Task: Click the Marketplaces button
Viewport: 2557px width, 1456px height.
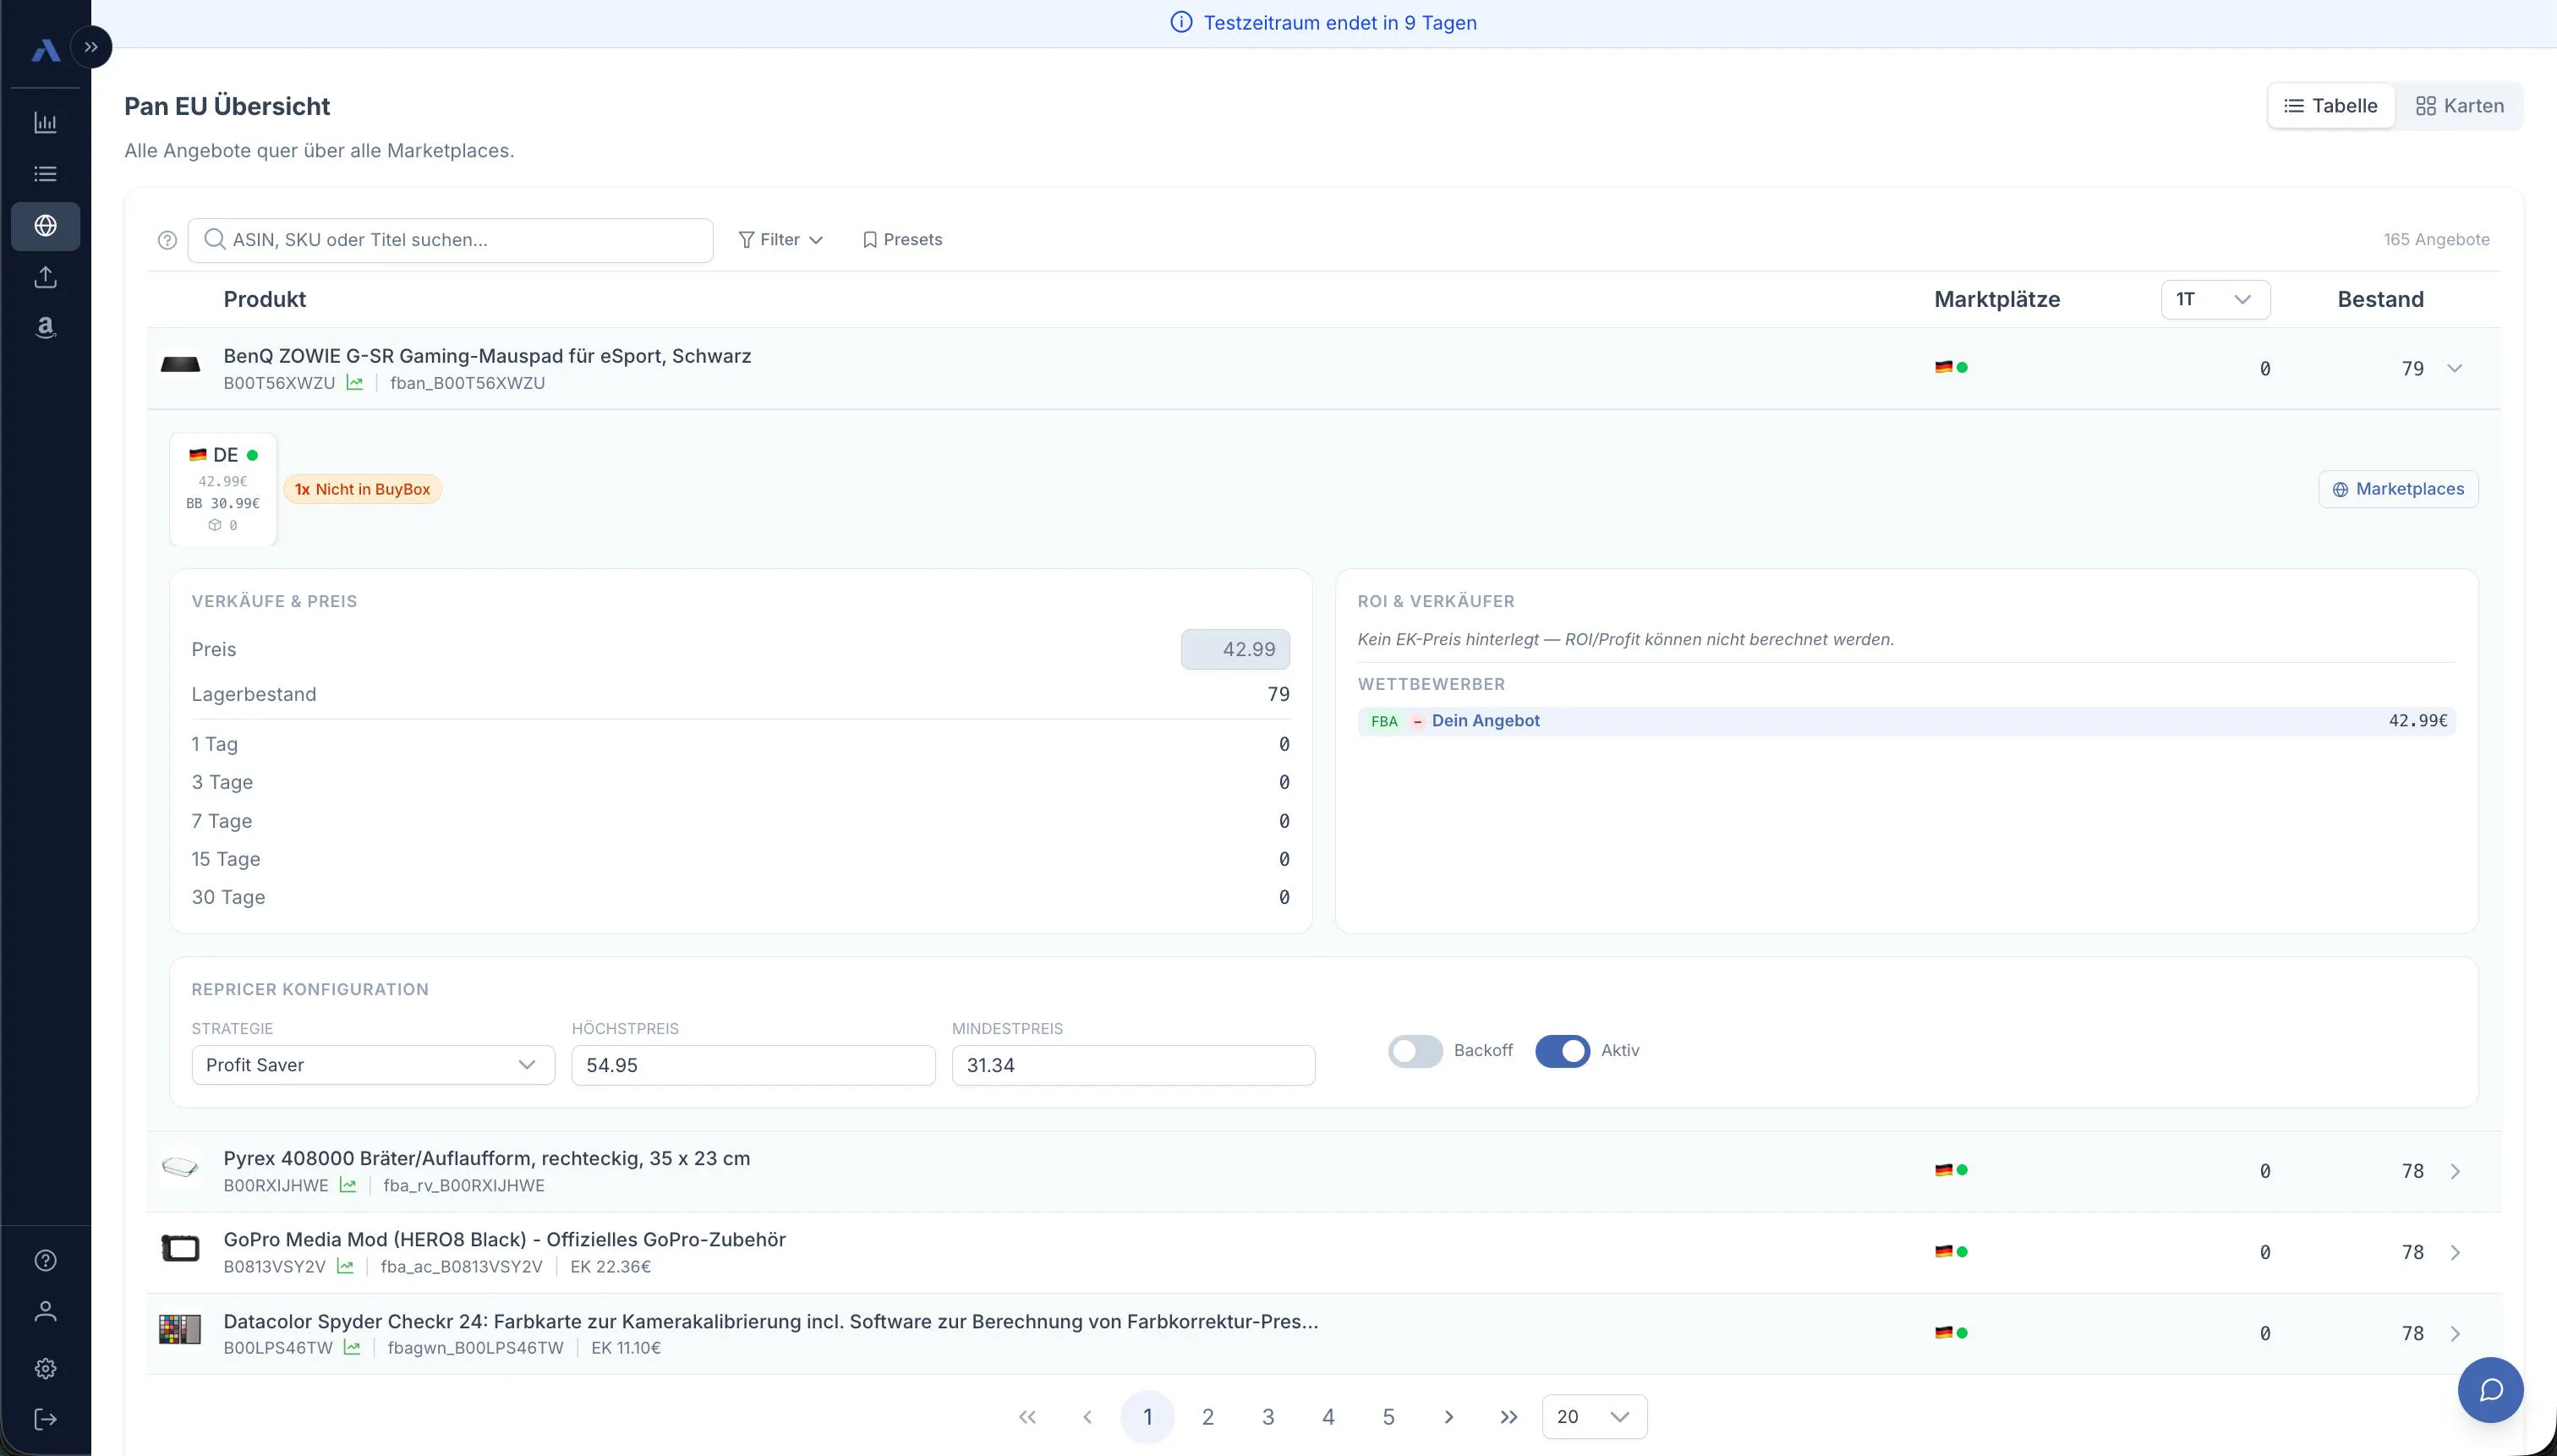Action: click(2398, 489)
